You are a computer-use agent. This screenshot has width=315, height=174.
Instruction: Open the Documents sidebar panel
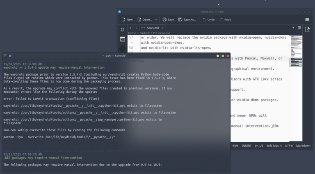click(x=122, y=29)
